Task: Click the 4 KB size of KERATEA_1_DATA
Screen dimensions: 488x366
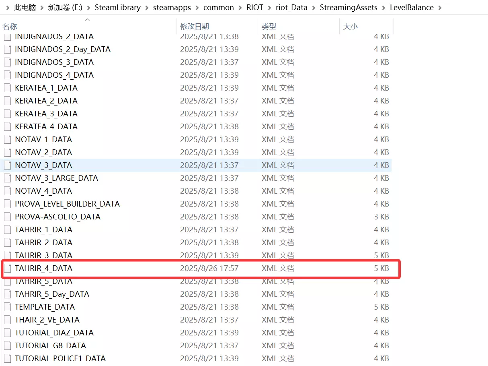Action: (x=381, y=88)
